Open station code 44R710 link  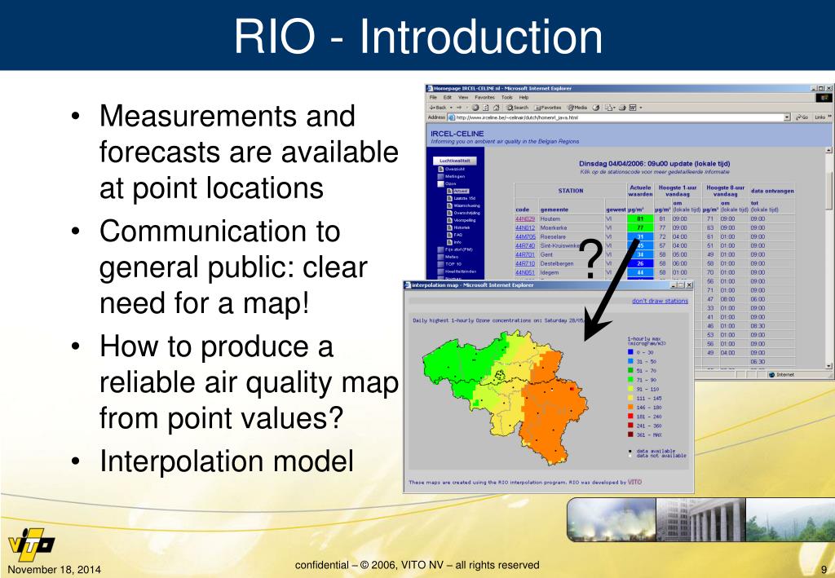pos(524,263)
